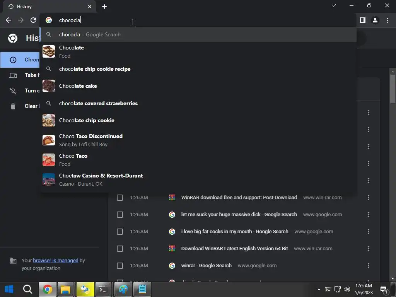
Task: Open File Explorer from taskbar
Action: click(65, 289)
